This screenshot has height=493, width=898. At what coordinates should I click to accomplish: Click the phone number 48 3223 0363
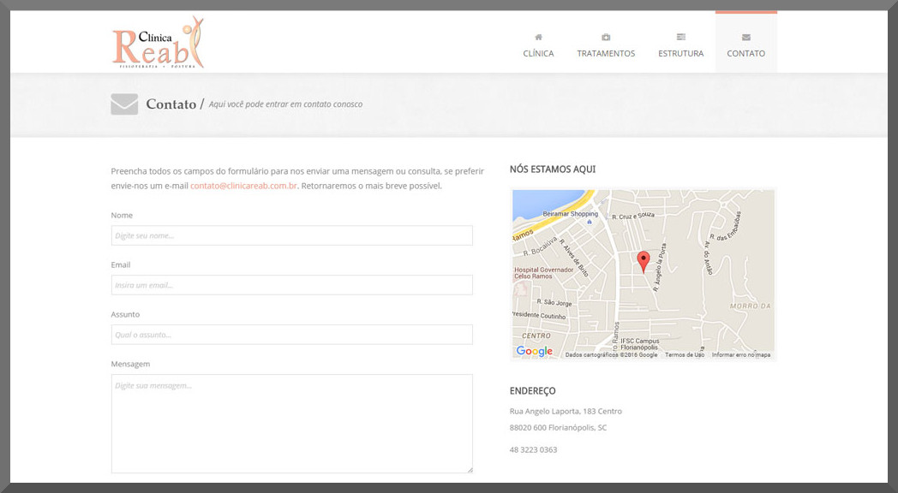click(533, 450)
